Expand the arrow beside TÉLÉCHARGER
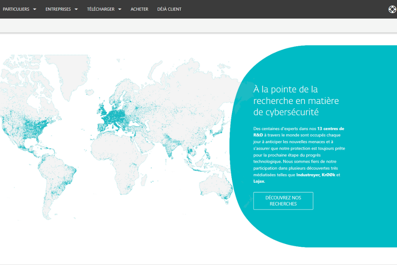Viewport: 397px width, 265px height. [120, 9]
